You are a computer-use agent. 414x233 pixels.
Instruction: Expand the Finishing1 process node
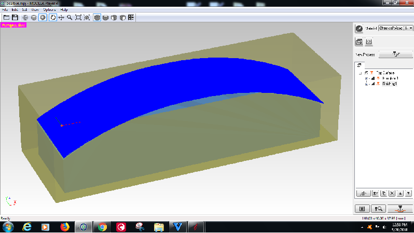coord(366,84)
